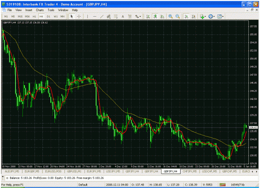Image resolution: width=260 pixels, height=188 pixels.
Task: Open the View menu
Action: tap(19, 10)
